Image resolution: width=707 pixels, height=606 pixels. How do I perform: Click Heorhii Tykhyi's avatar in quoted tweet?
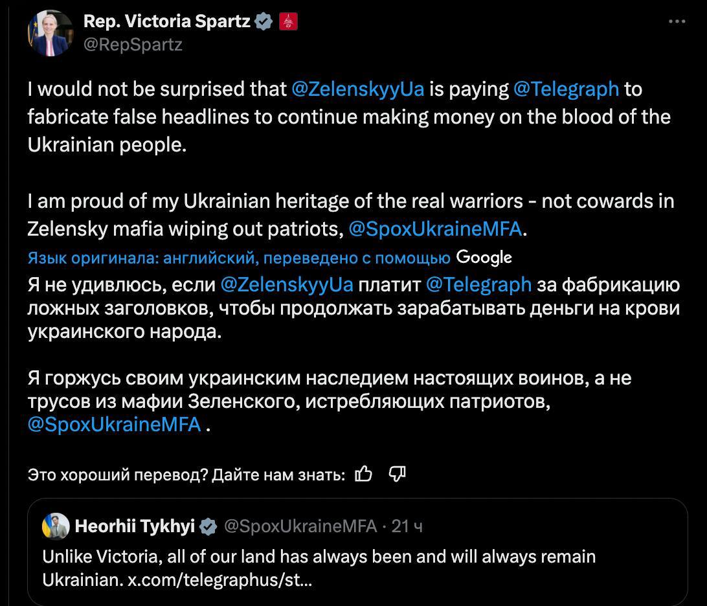click(56, 526)
